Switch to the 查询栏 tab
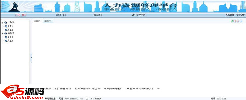Image resolution: width=246 pixels, height=100 pixels. tap(48, 21)
